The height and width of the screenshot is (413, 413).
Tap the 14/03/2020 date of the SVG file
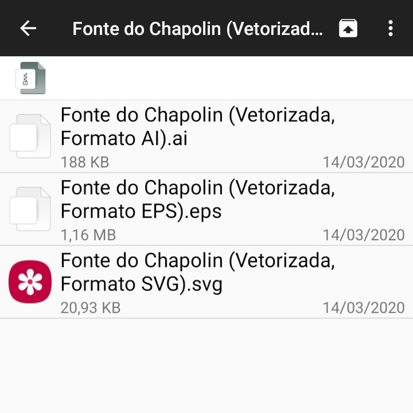(x=363, y=308)
